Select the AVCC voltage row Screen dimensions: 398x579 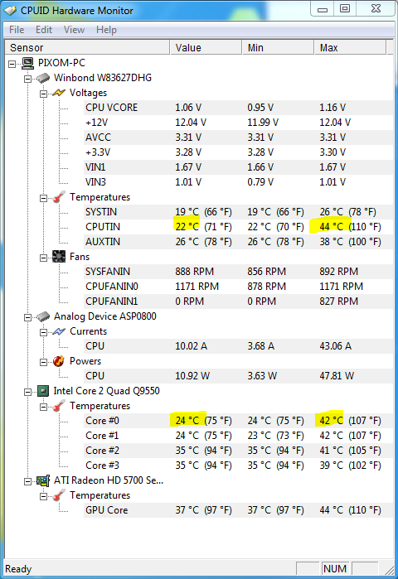tap(238, 138)
